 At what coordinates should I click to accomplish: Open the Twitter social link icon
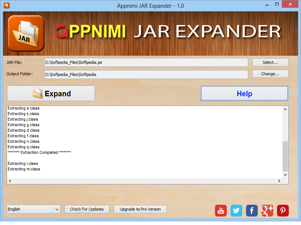(236, 211)
